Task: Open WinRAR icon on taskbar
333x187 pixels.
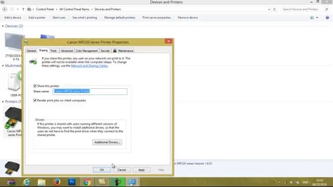Action: click(x=11, y=182)
